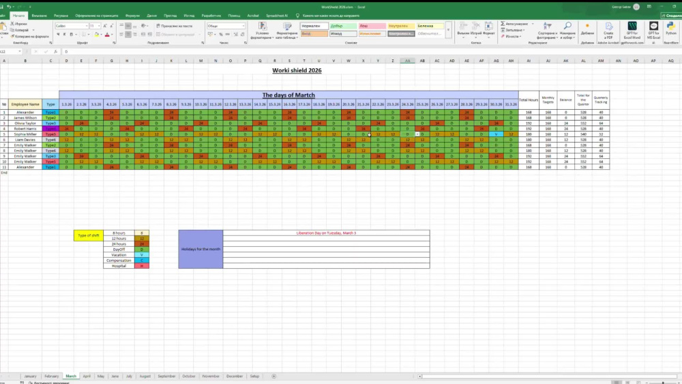This screenshot has height=384, width=682.
Task: Select the yellow 'Type of shift' cell
Action: point(88,235)
